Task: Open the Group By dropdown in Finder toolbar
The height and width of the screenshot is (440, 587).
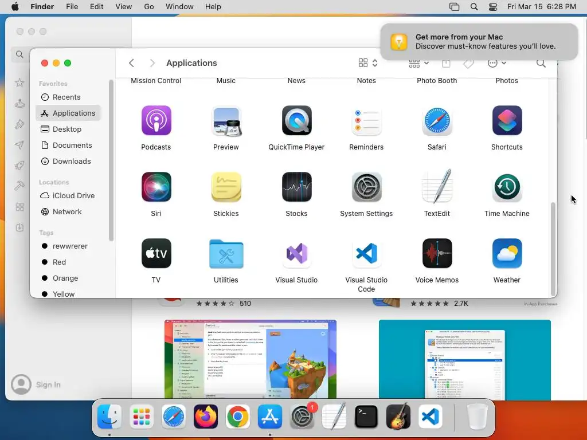Action: [x=419, y=63]
